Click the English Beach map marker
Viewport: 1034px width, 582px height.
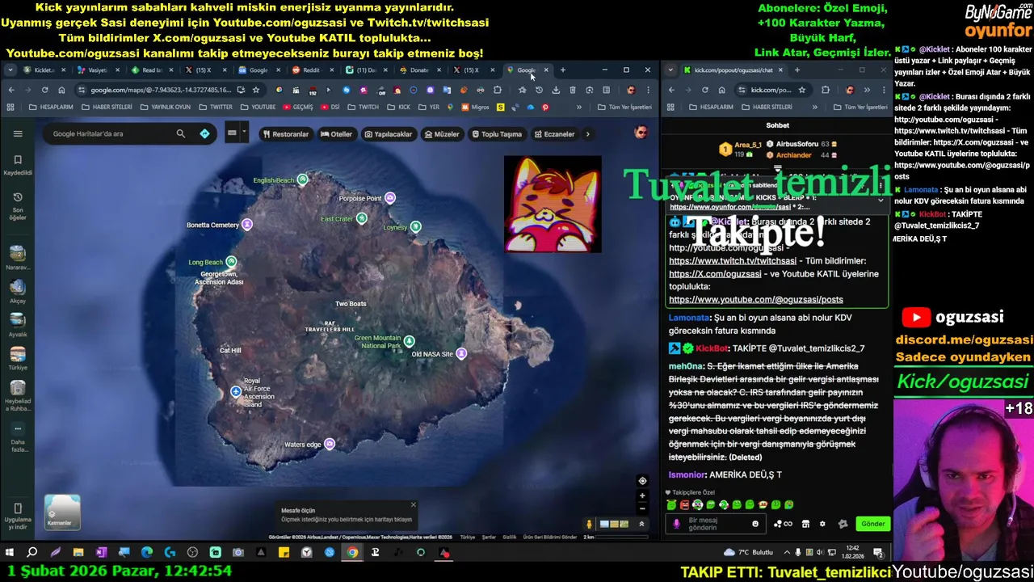pyautogui.click(x=302, y=179)
